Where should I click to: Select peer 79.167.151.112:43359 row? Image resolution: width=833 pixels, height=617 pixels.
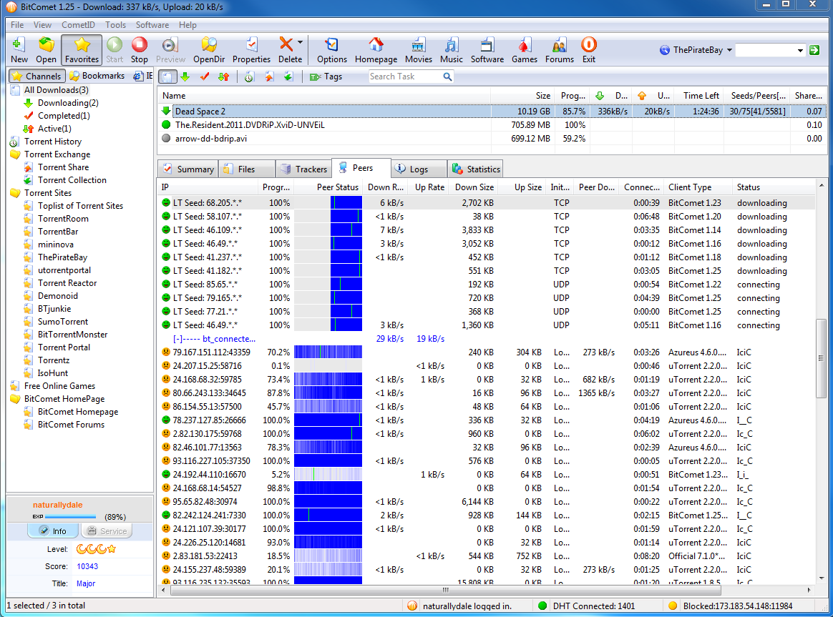(x=487, y=352)
